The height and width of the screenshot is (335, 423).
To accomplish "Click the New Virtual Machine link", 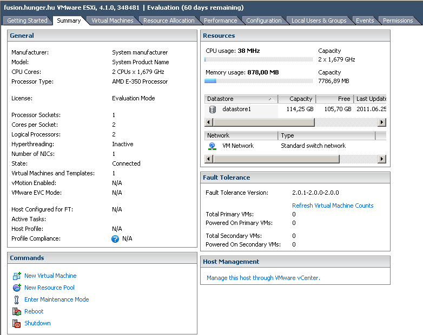I will (x=50, y=276).
